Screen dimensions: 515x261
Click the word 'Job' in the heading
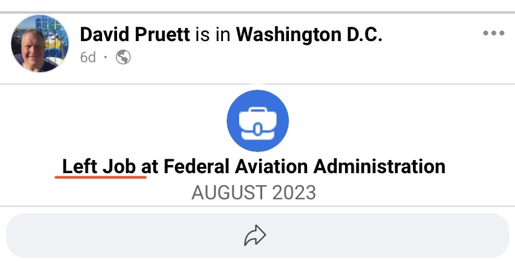pos(119,166)
